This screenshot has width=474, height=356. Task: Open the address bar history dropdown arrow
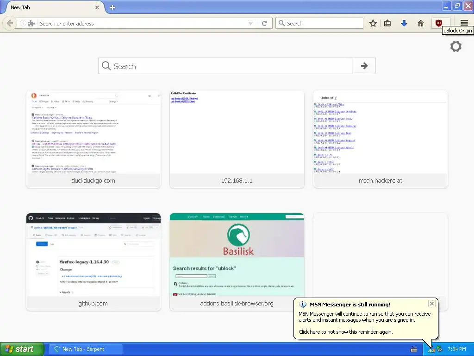coord(250,23)
